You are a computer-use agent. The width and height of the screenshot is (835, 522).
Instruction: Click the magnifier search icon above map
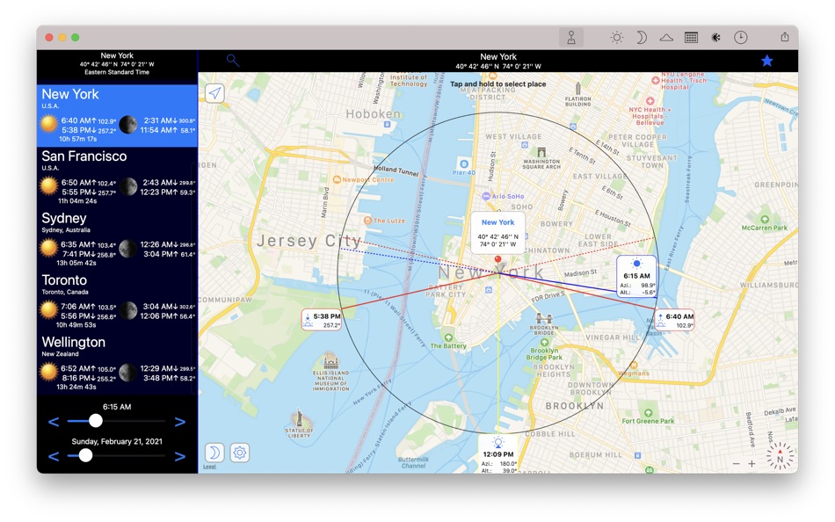(232, 60)
